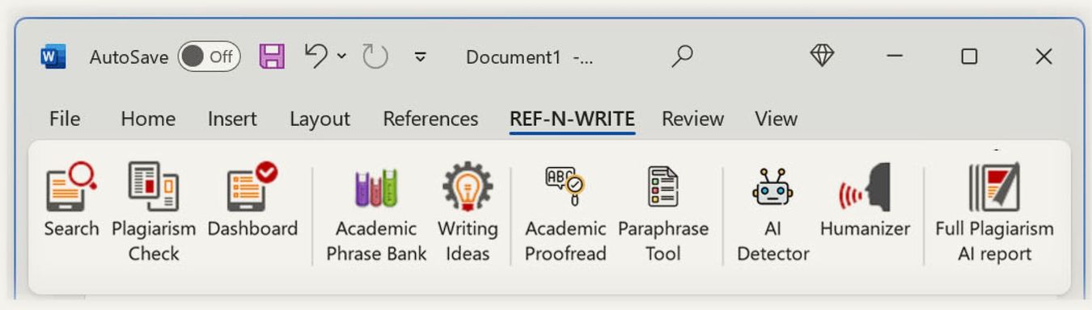Click the Word application icon
This screenshot has width=1092, height=310.
tap(53, 57)
